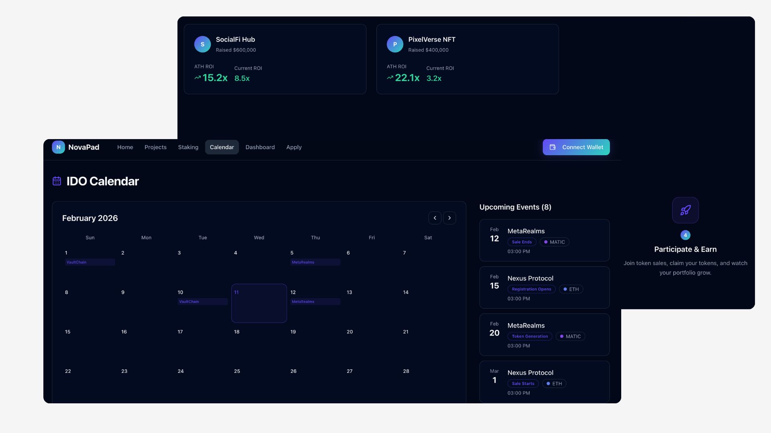Click VaultChain event on February 10
Image resolution: width=771 pixels, height=433 pixels.
[202, 301]
